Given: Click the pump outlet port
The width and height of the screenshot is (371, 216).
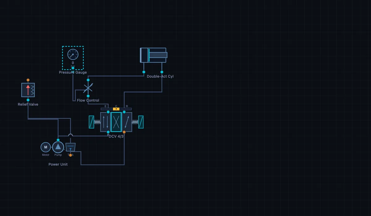Looking at the screenshot, I should coord(58,140).
